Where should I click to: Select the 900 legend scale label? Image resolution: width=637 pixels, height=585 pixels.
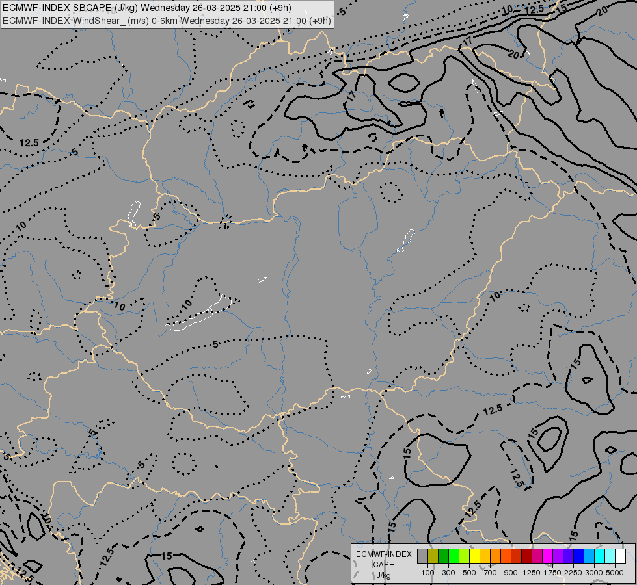click(x=511, y=573)
